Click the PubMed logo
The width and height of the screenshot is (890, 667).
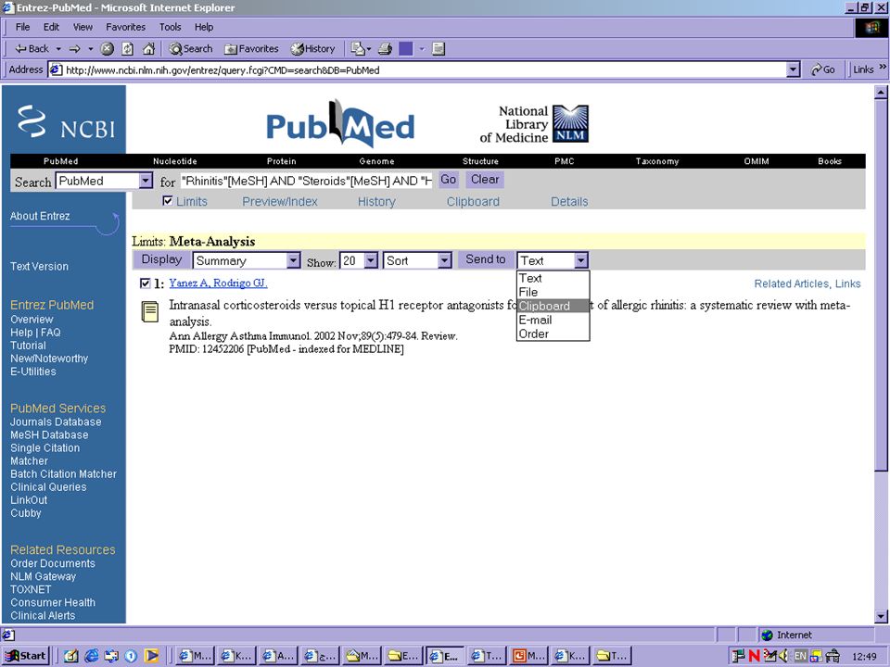coord(340,124)
